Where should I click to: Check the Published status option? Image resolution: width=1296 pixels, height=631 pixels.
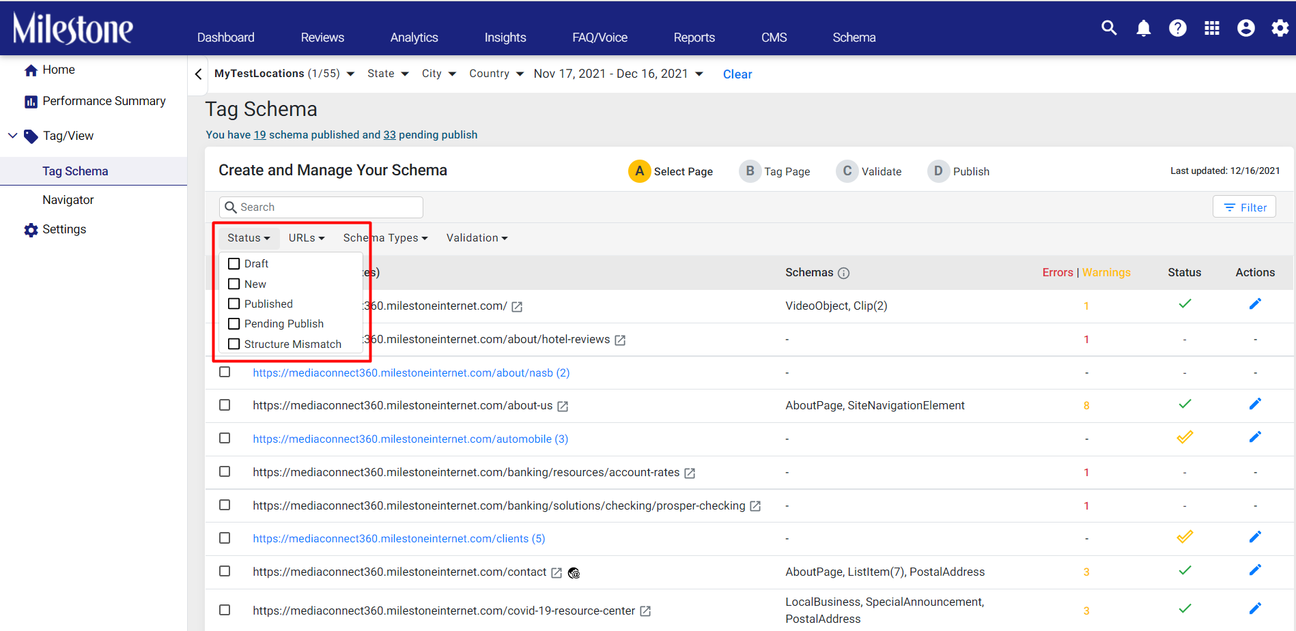(x=234, y=304)
